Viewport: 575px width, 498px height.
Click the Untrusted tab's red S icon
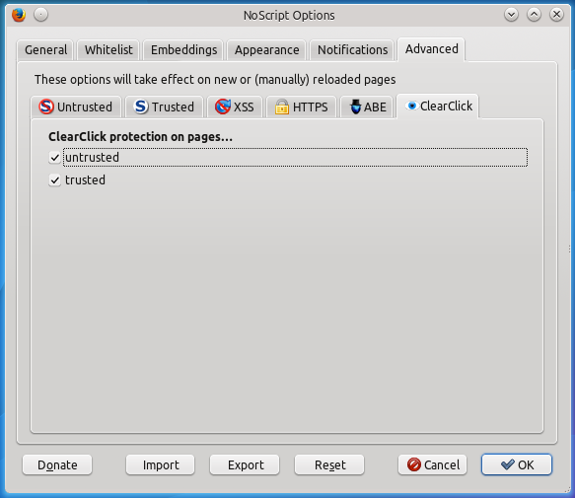point(46,107)
